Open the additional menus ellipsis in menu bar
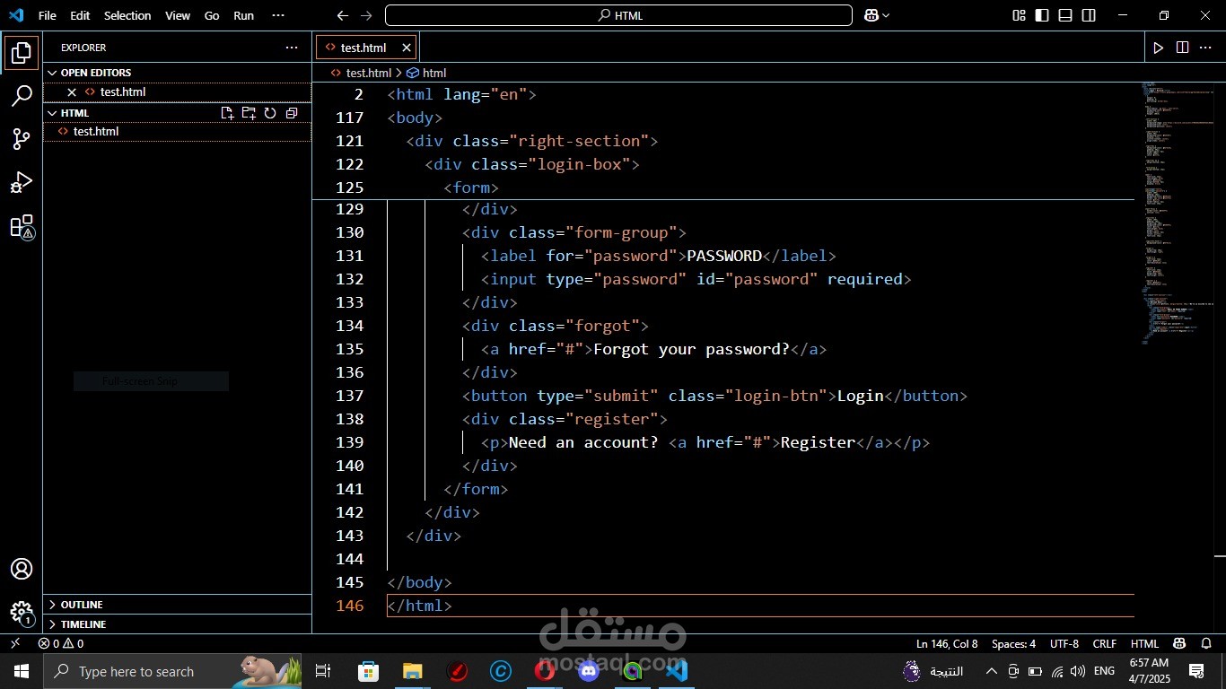This screenshot has width=1226, height=689. pos(278,15)
